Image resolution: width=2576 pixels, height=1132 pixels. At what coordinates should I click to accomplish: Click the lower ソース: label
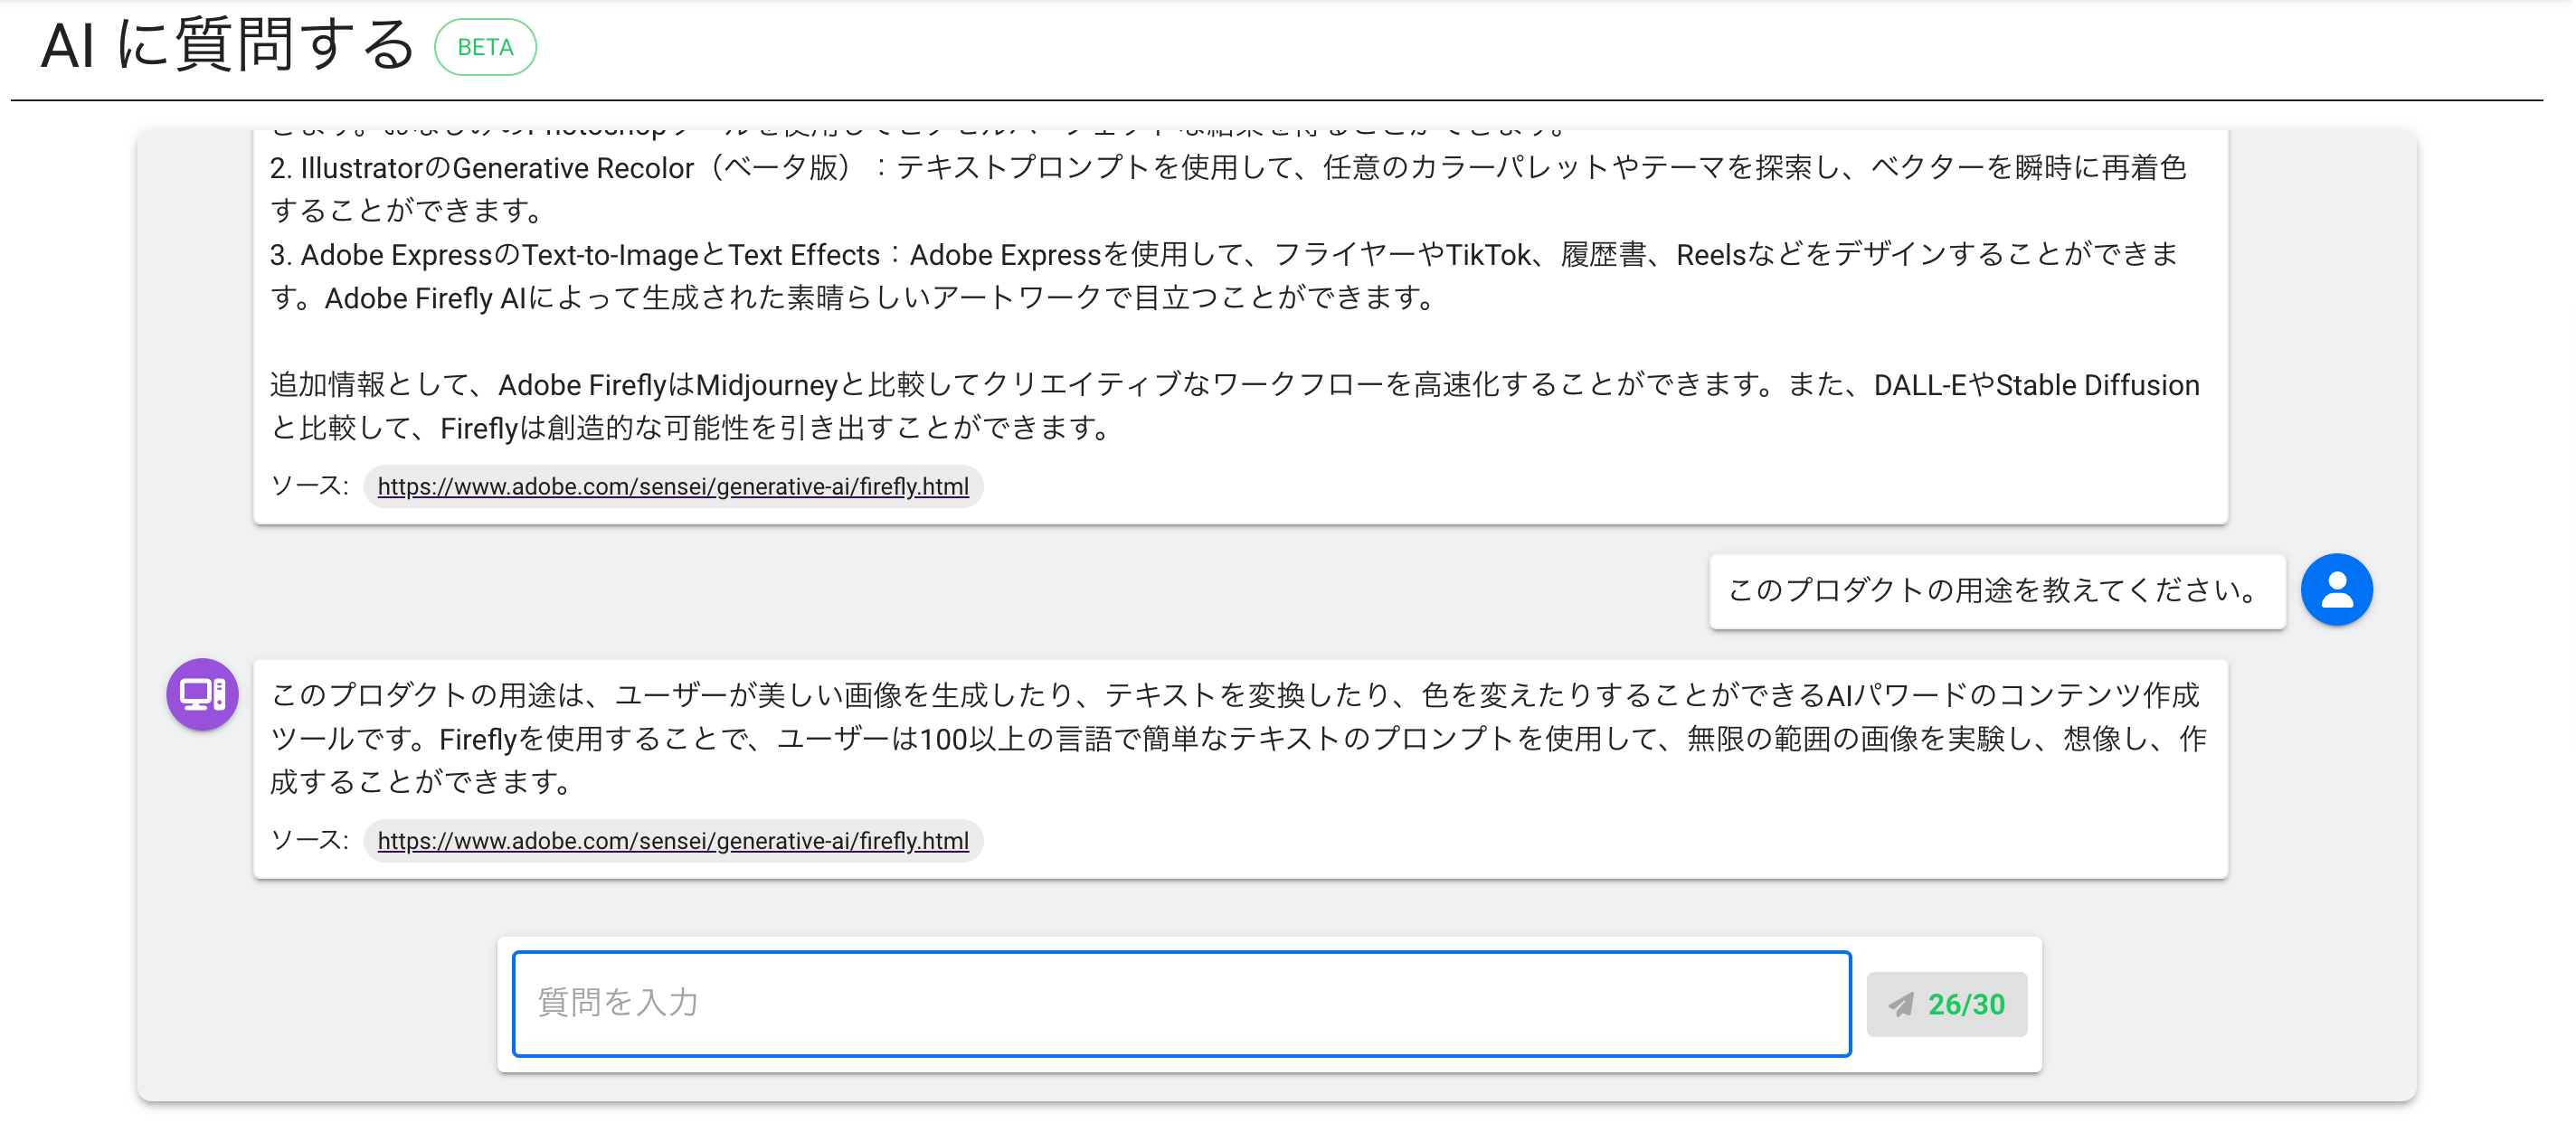click(309, 840)
